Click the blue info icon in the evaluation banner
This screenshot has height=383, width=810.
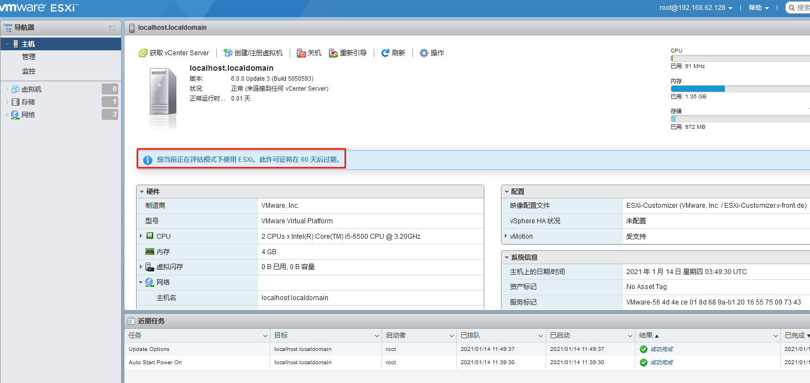[x=148, y=160]
